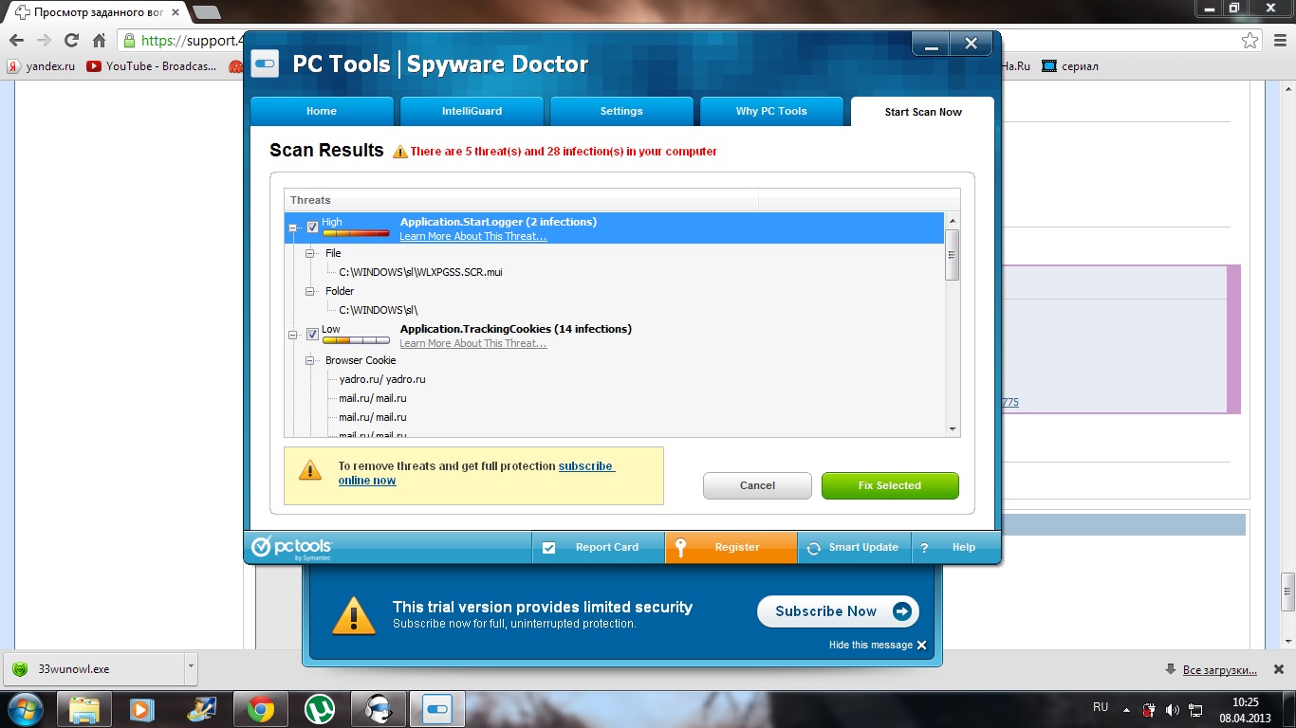Open the 33wunowl.exe download options arrow

191,667
